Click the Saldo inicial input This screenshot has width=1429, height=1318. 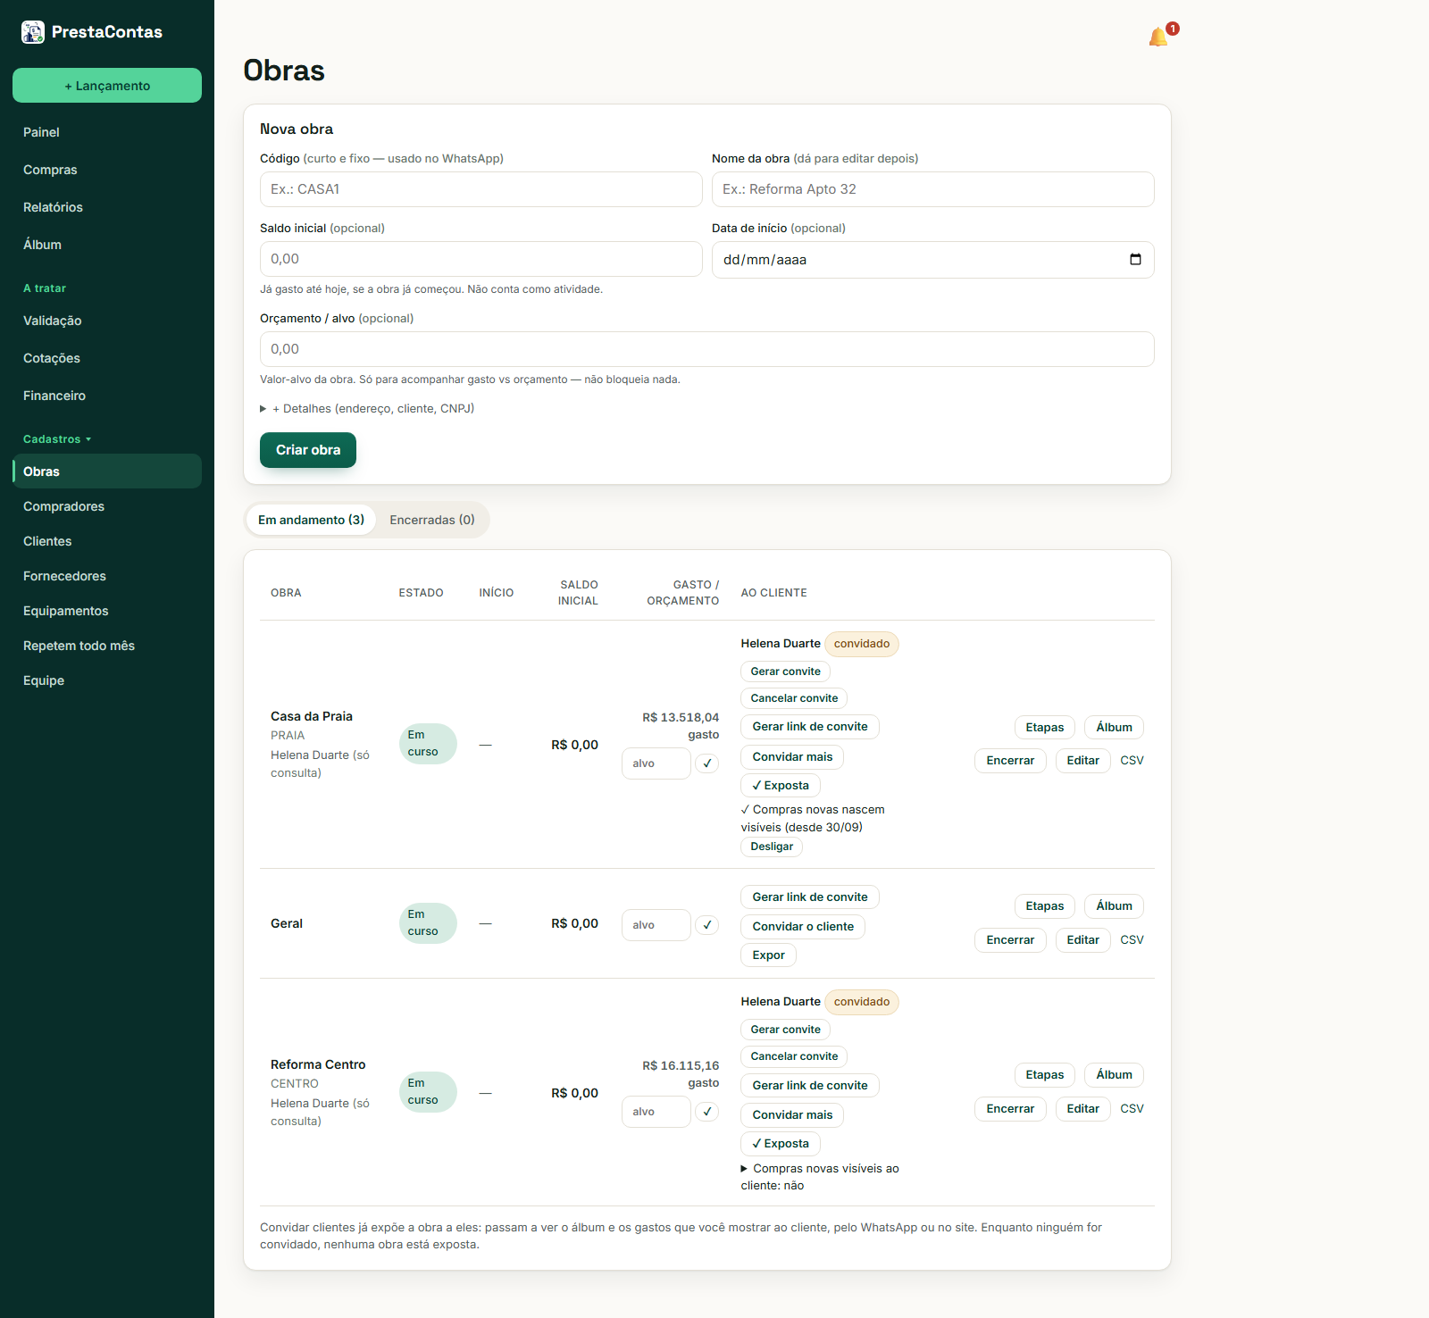481,259
